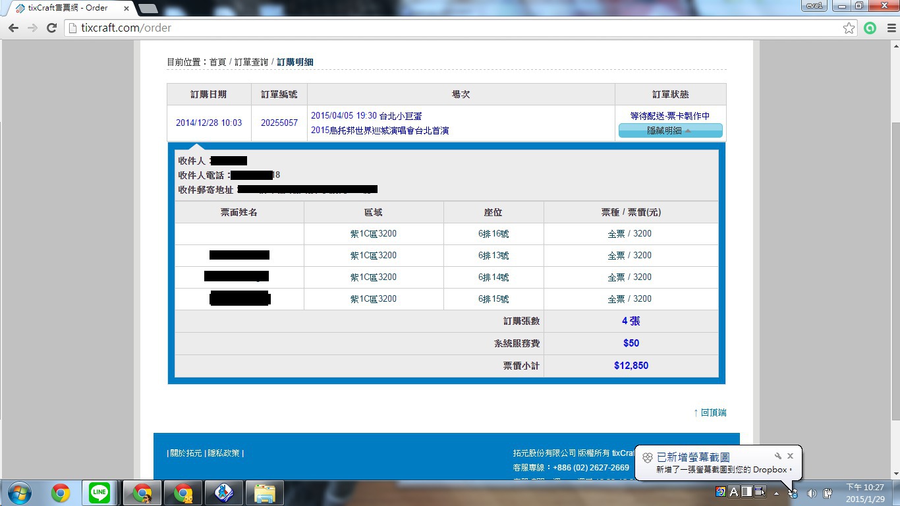This screenshot has width=900, height=506.
Task: Click the order date 2014/12/28 10:03
Action: coord(209,123)
